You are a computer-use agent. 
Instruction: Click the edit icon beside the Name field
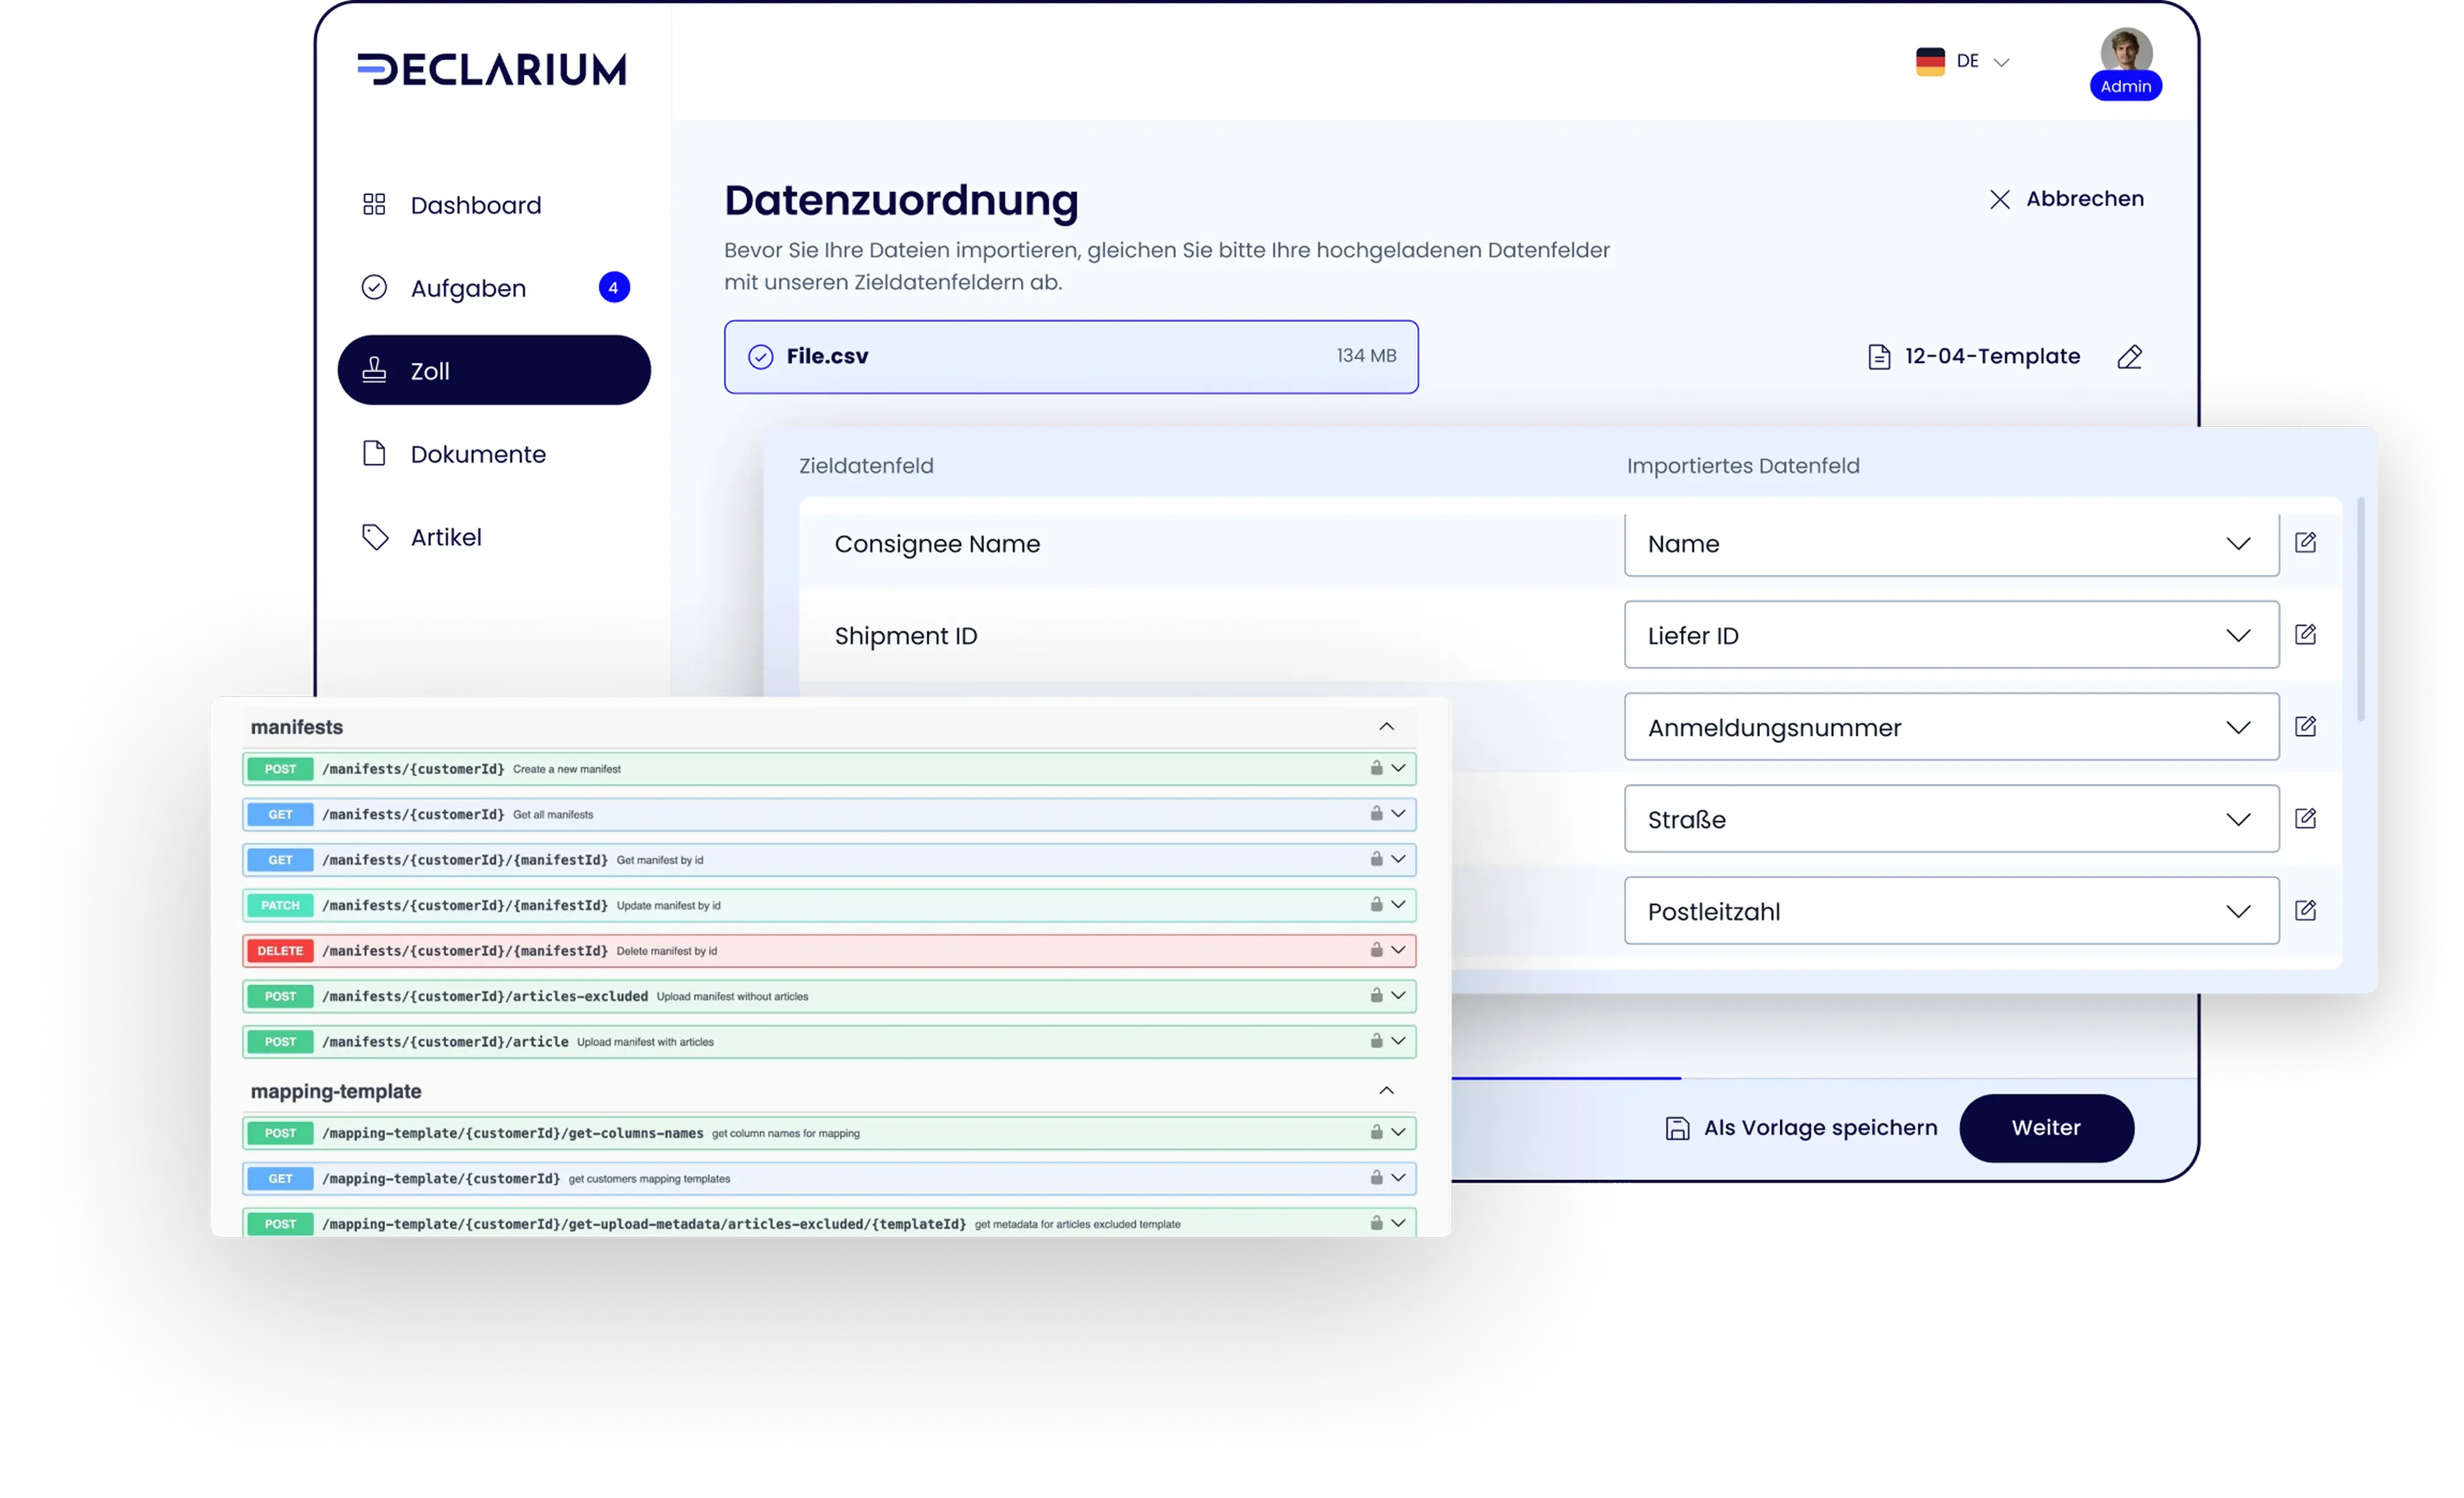(x=2305, y=543)
